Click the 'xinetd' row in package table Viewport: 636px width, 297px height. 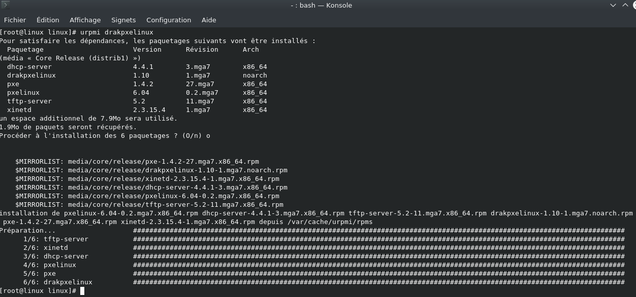click(137, 109)
